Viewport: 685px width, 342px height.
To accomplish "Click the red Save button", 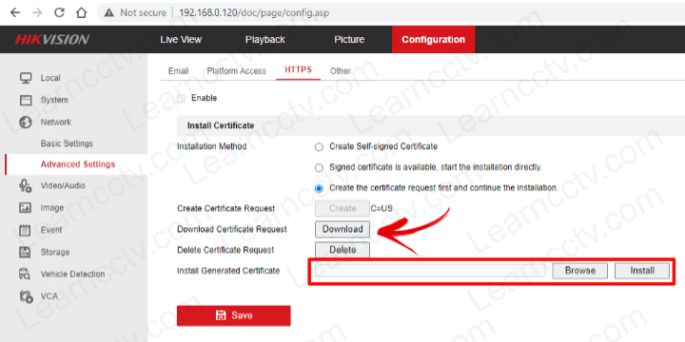I will pyautogui.click(x=234, y=315).
